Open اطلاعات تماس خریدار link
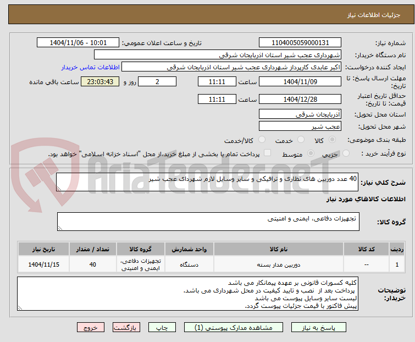This screenshot has width=415, height=342. (x=91, y=67)
